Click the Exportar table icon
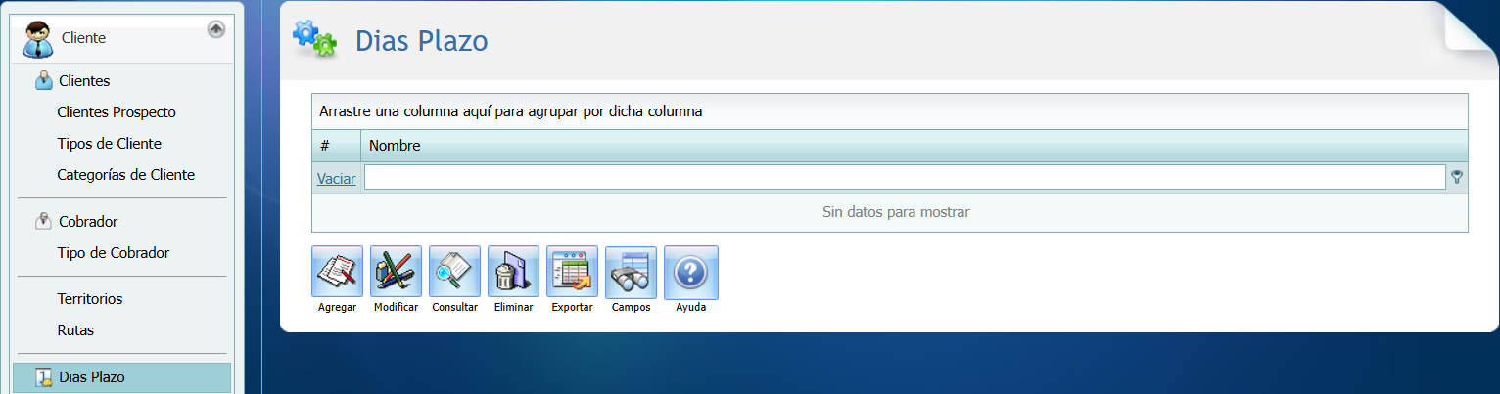Image resolution: width=1500 pixels, height=394 pixels. [572, 272]
